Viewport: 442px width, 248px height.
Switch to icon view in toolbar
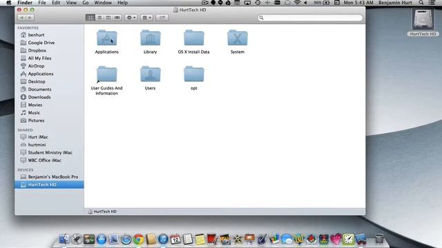(90, 17)
